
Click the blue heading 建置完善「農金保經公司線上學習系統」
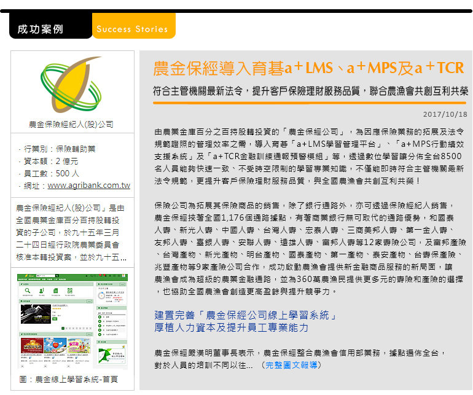tap(245, 315)
